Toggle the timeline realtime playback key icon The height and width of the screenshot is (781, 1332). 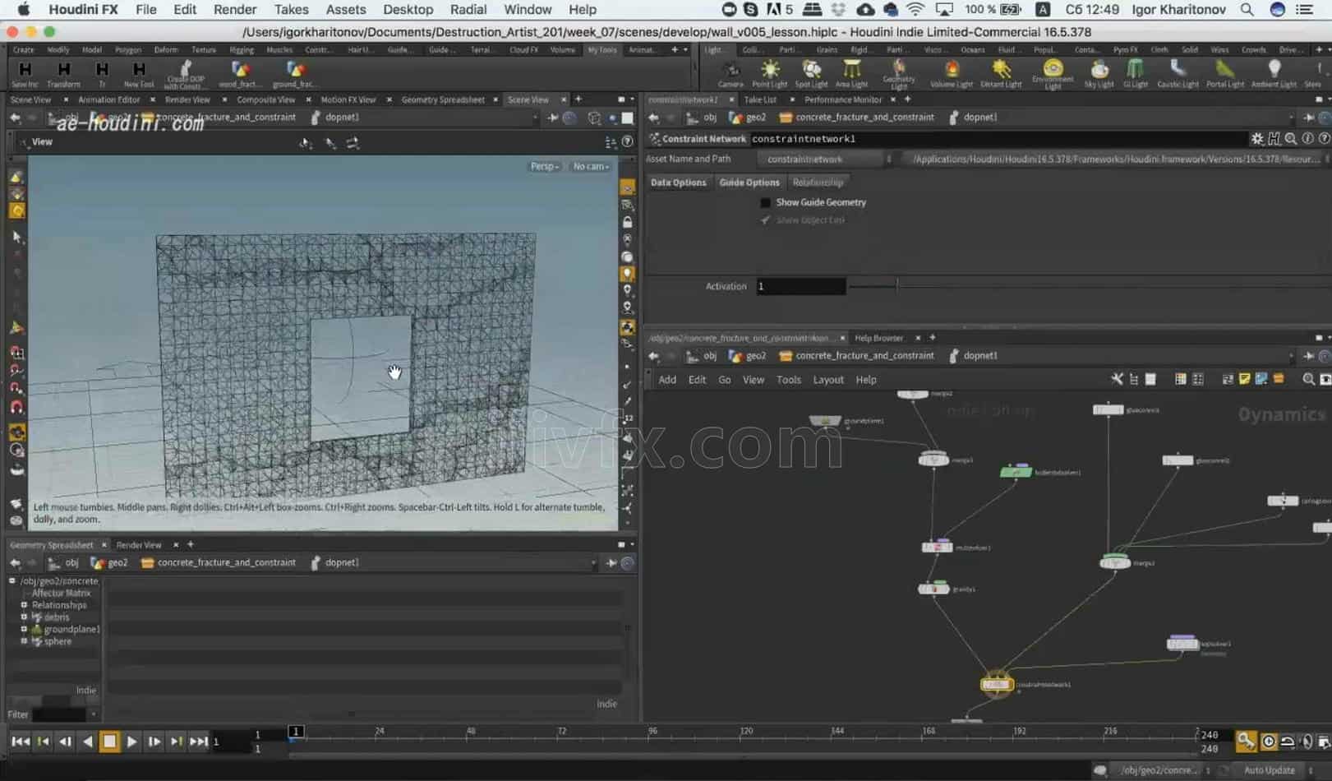(x=1246, y=742)
